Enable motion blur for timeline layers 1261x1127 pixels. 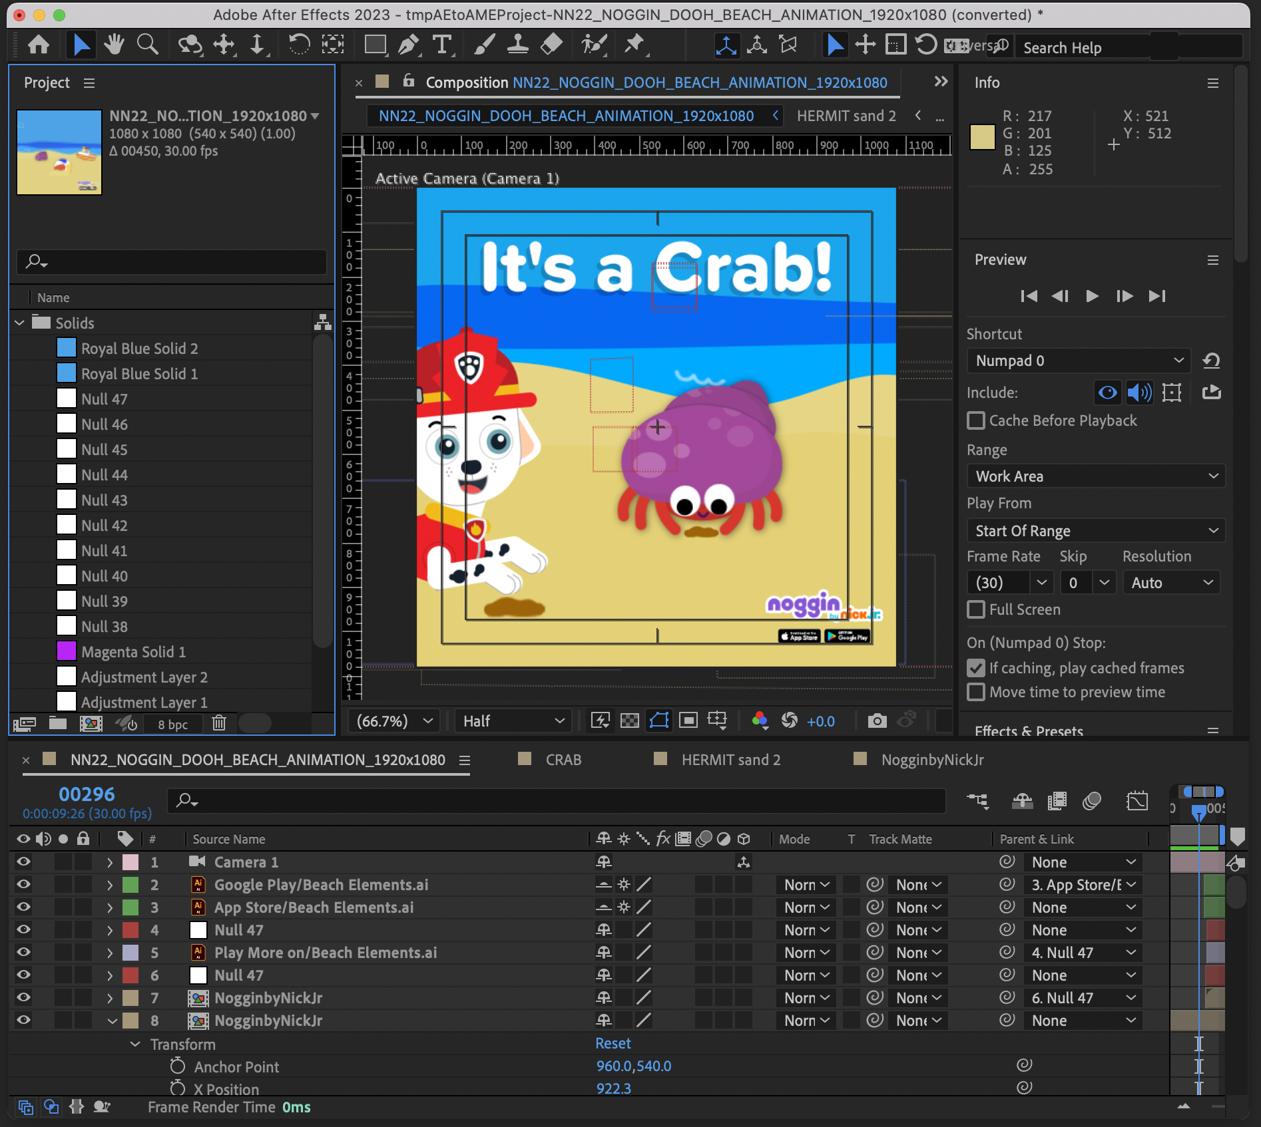tap(1092, 800)
